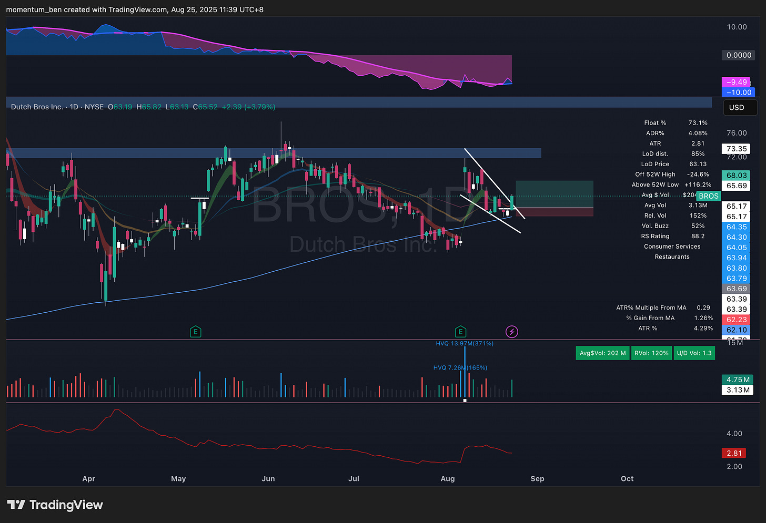The height and width of the screenshot is (523, 766).
Task: Click the Jun label on time axis
Action: (268, 479)
